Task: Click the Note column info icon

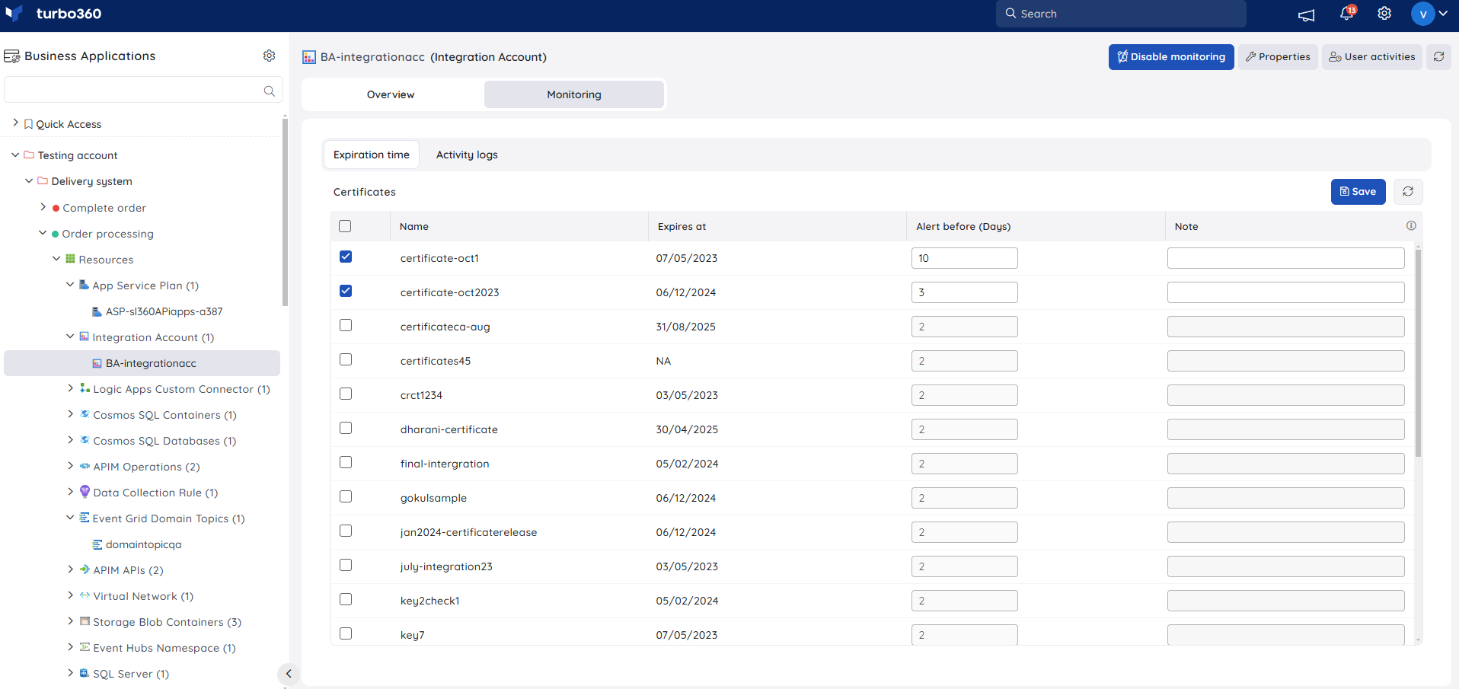Action: [x=1411, y=225]
